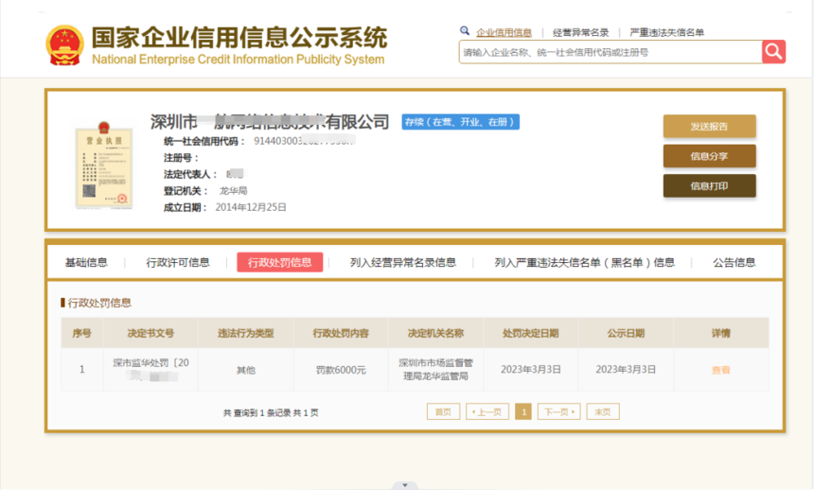Image resolution: width=814 pixels, height=490 pixels.
Task: Open the 列入严重违法失信名单（黑名单）信息 tab
Action: (584, 263)
